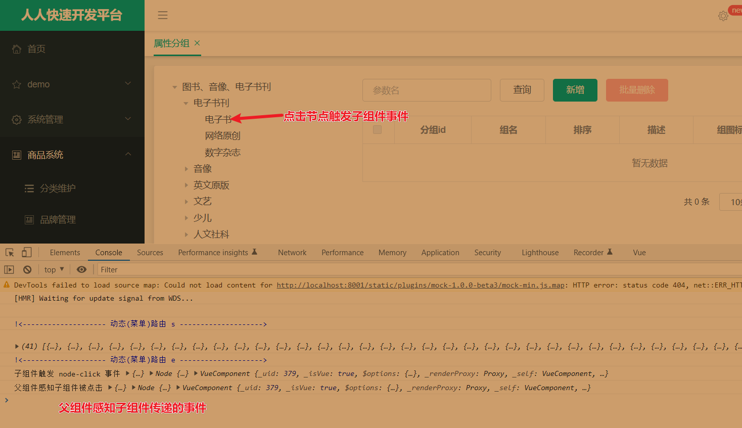The width and height of the screenshot is (742, 428).
Task: Open the page size selector
Action: (x=731, y=202)
